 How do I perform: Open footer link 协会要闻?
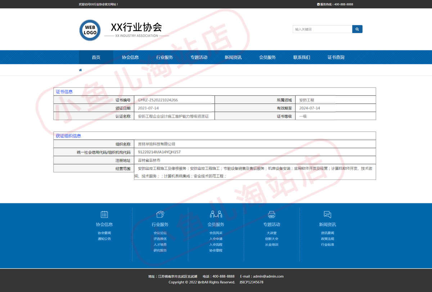pyautogui.click(x=104, y=233)
